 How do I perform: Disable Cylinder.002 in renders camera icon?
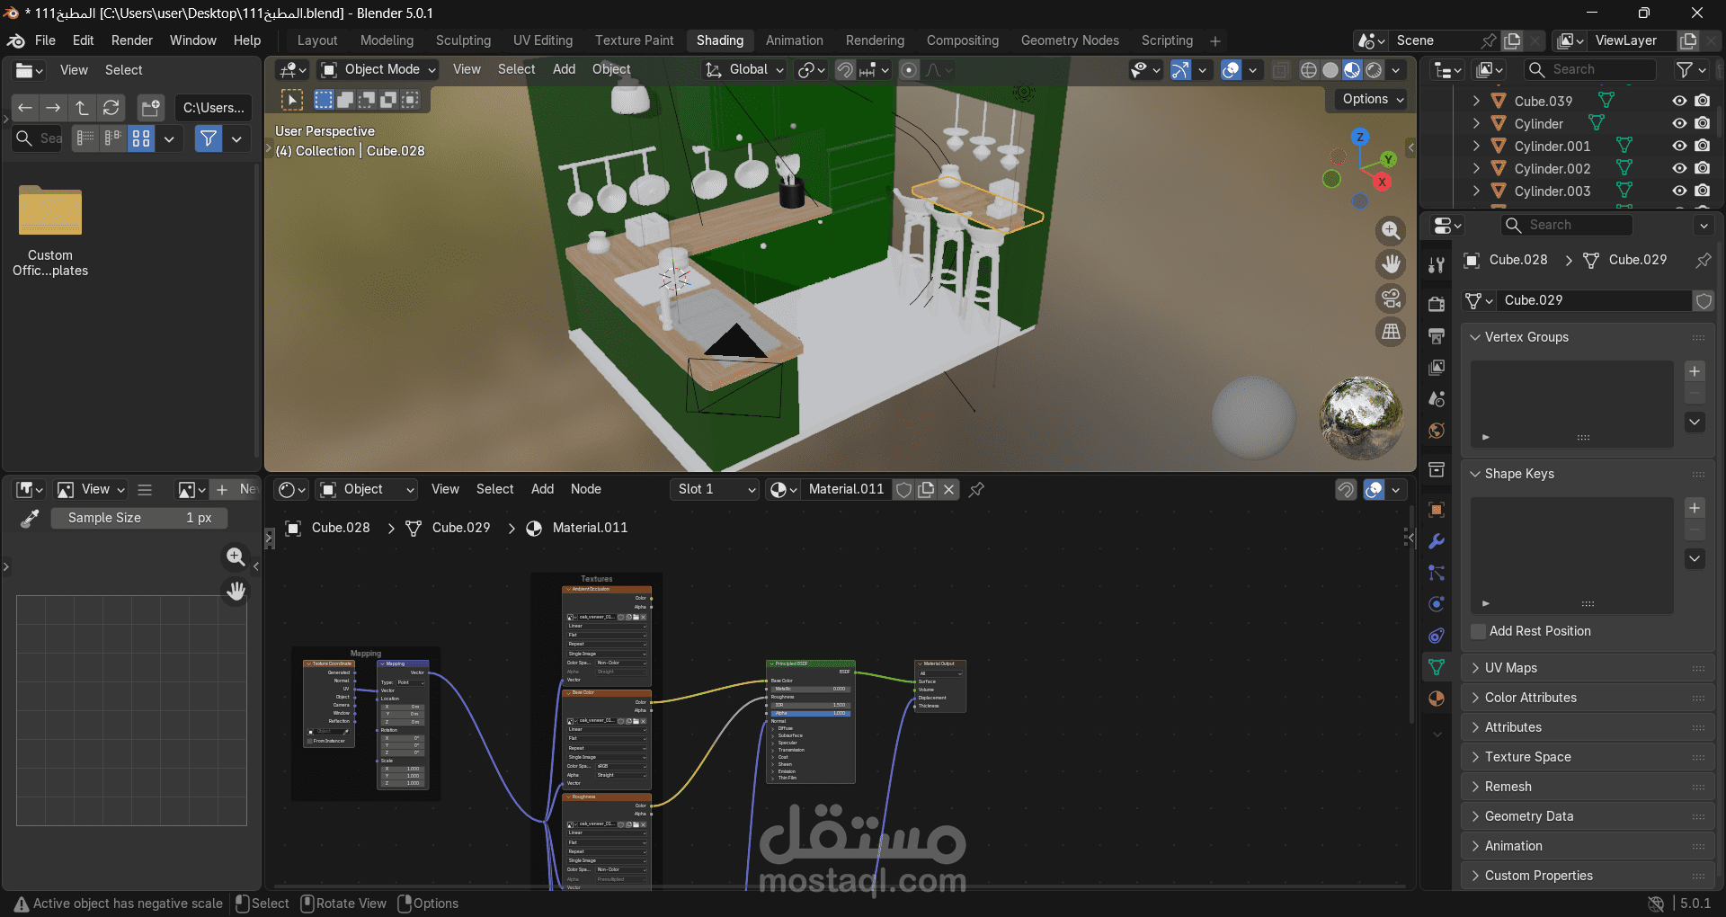(x=1703, y=168)
